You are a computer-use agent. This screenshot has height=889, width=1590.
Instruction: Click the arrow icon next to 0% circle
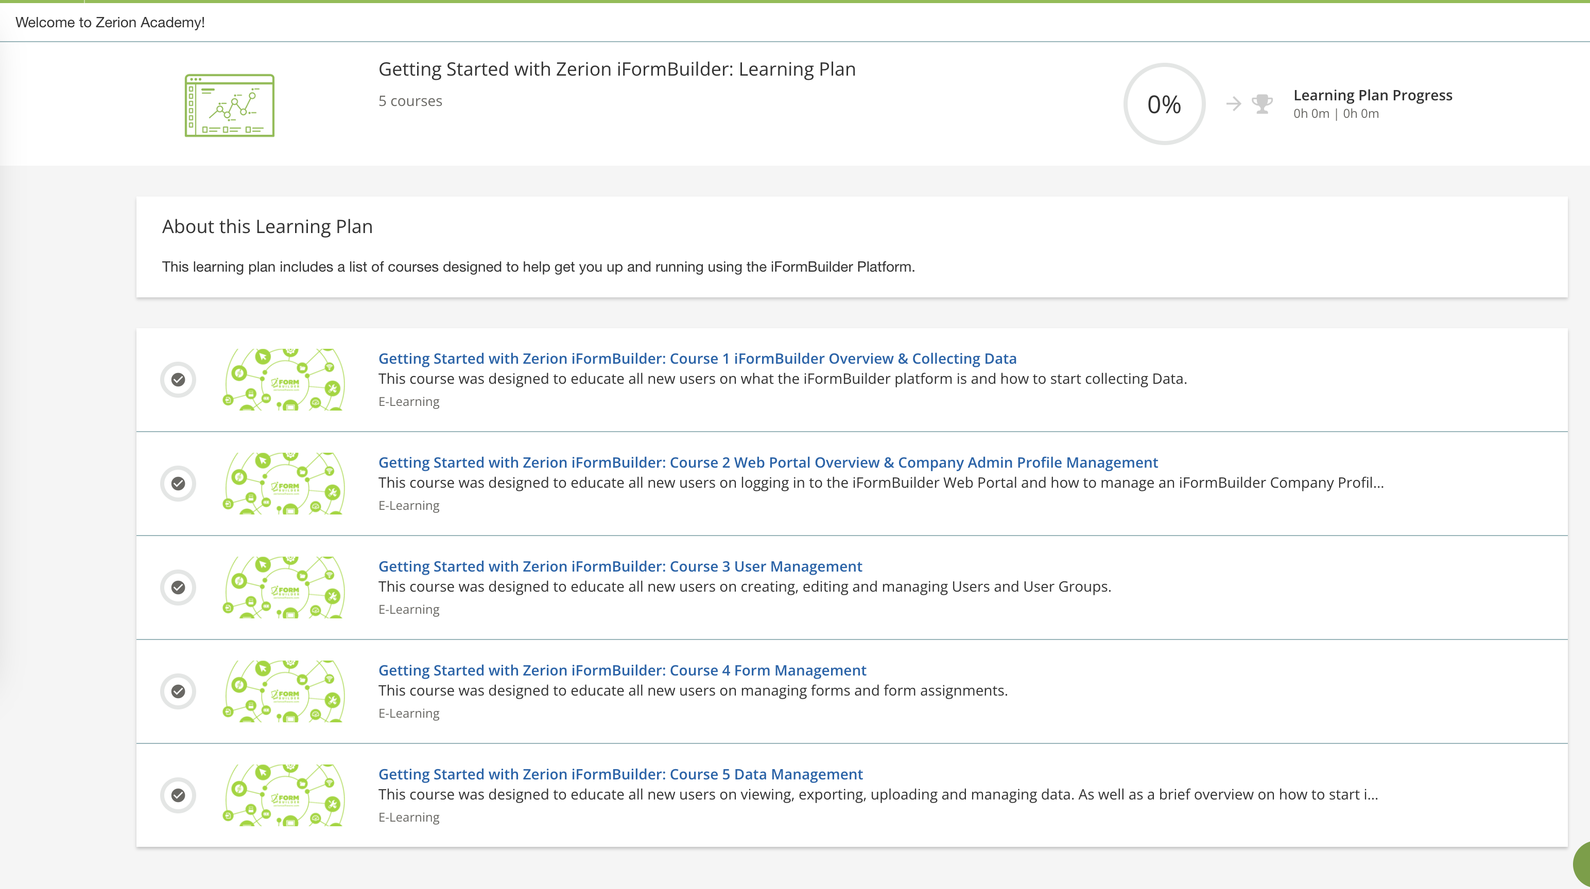pos(1233,103)
